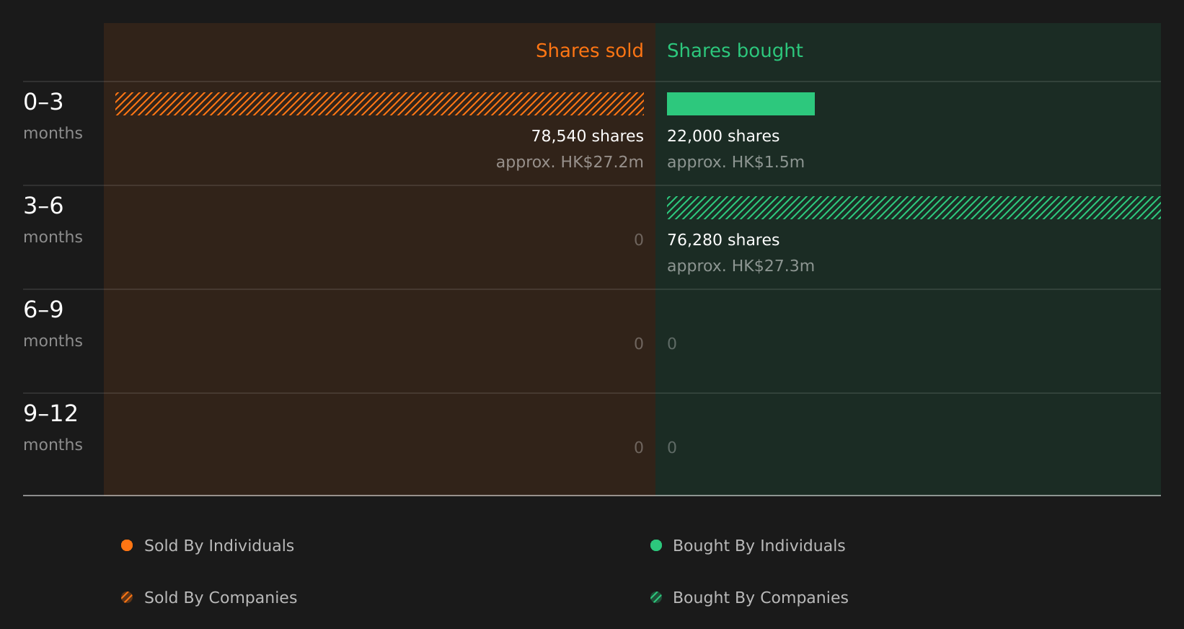The width and height of the screenshot is (1184, 629).
Task: Click the Sold By Individuals legend text
Action: click(219, 546)
